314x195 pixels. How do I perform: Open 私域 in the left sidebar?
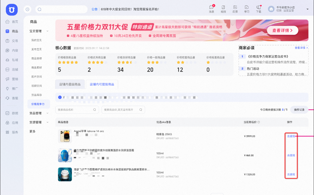[x=12, y=60]
